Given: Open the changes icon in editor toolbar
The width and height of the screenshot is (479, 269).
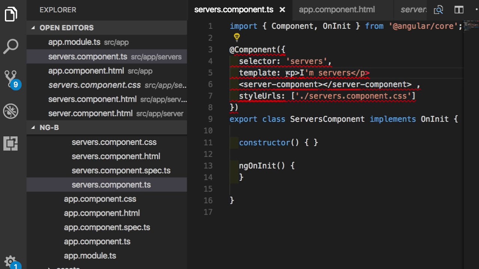Looking at the screenshot, I should pos(439,10).
